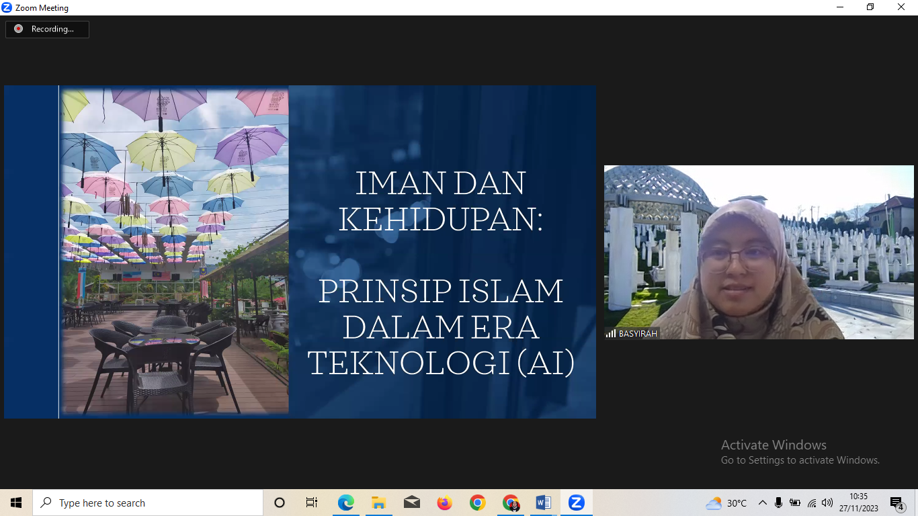Open File Explorer from taskbar
918x516 pixels.
378,503
